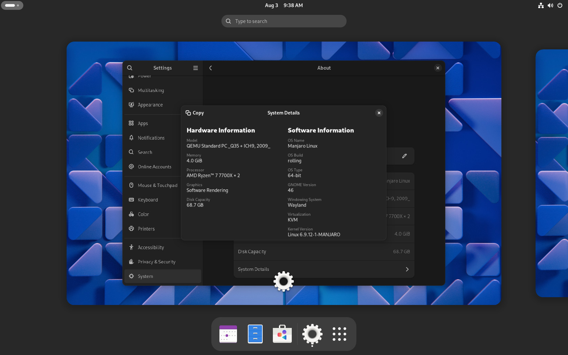Viewport: 568px width, 355px height.
Task: Click the Activities workspace indicator pill
Action: [12, 5]
